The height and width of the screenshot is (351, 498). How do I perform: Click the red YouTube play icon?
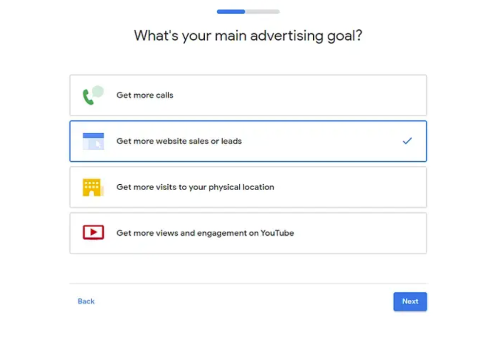pos(93,232)
